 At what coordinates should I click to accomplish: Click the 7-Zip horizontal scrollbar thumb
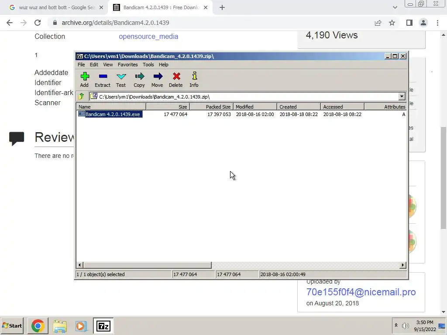tap(147, 265)
